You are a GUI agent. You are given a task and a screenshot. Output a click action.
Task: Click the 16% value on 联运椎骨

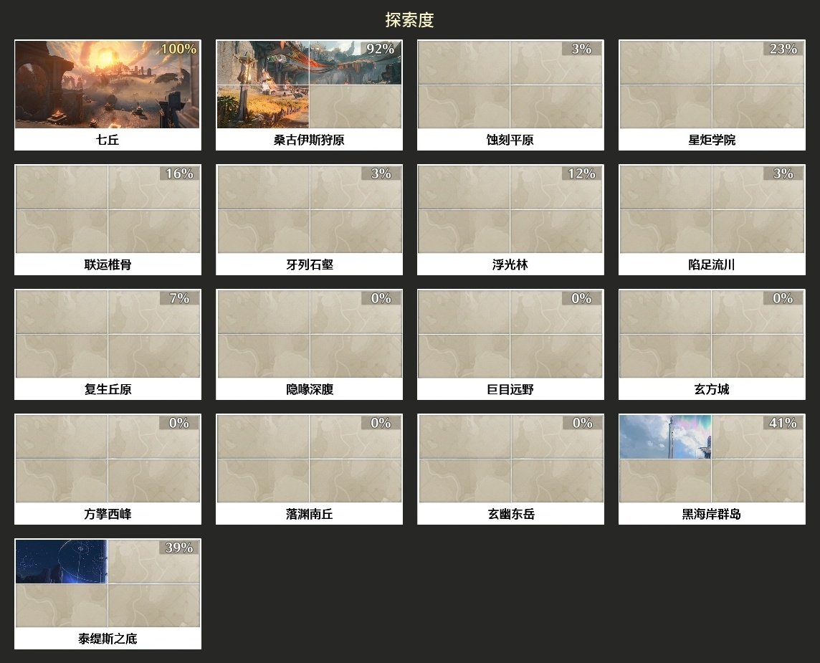[x=179, y=173]
